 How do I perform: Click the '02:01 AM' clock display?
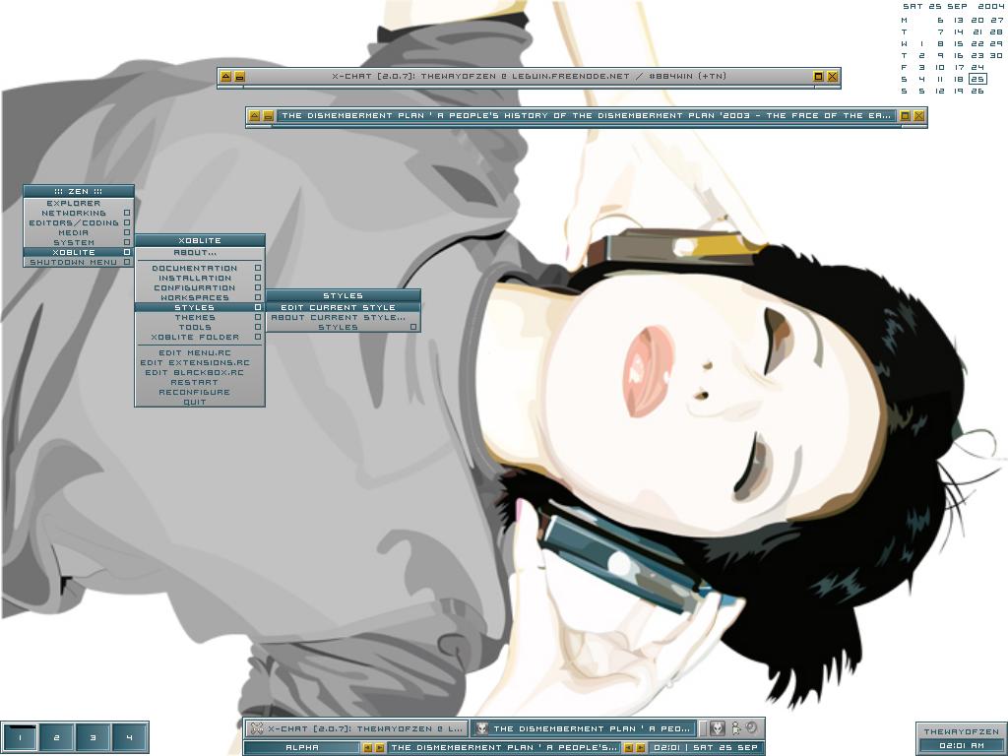pyautogui.click(x=961, y=746)
